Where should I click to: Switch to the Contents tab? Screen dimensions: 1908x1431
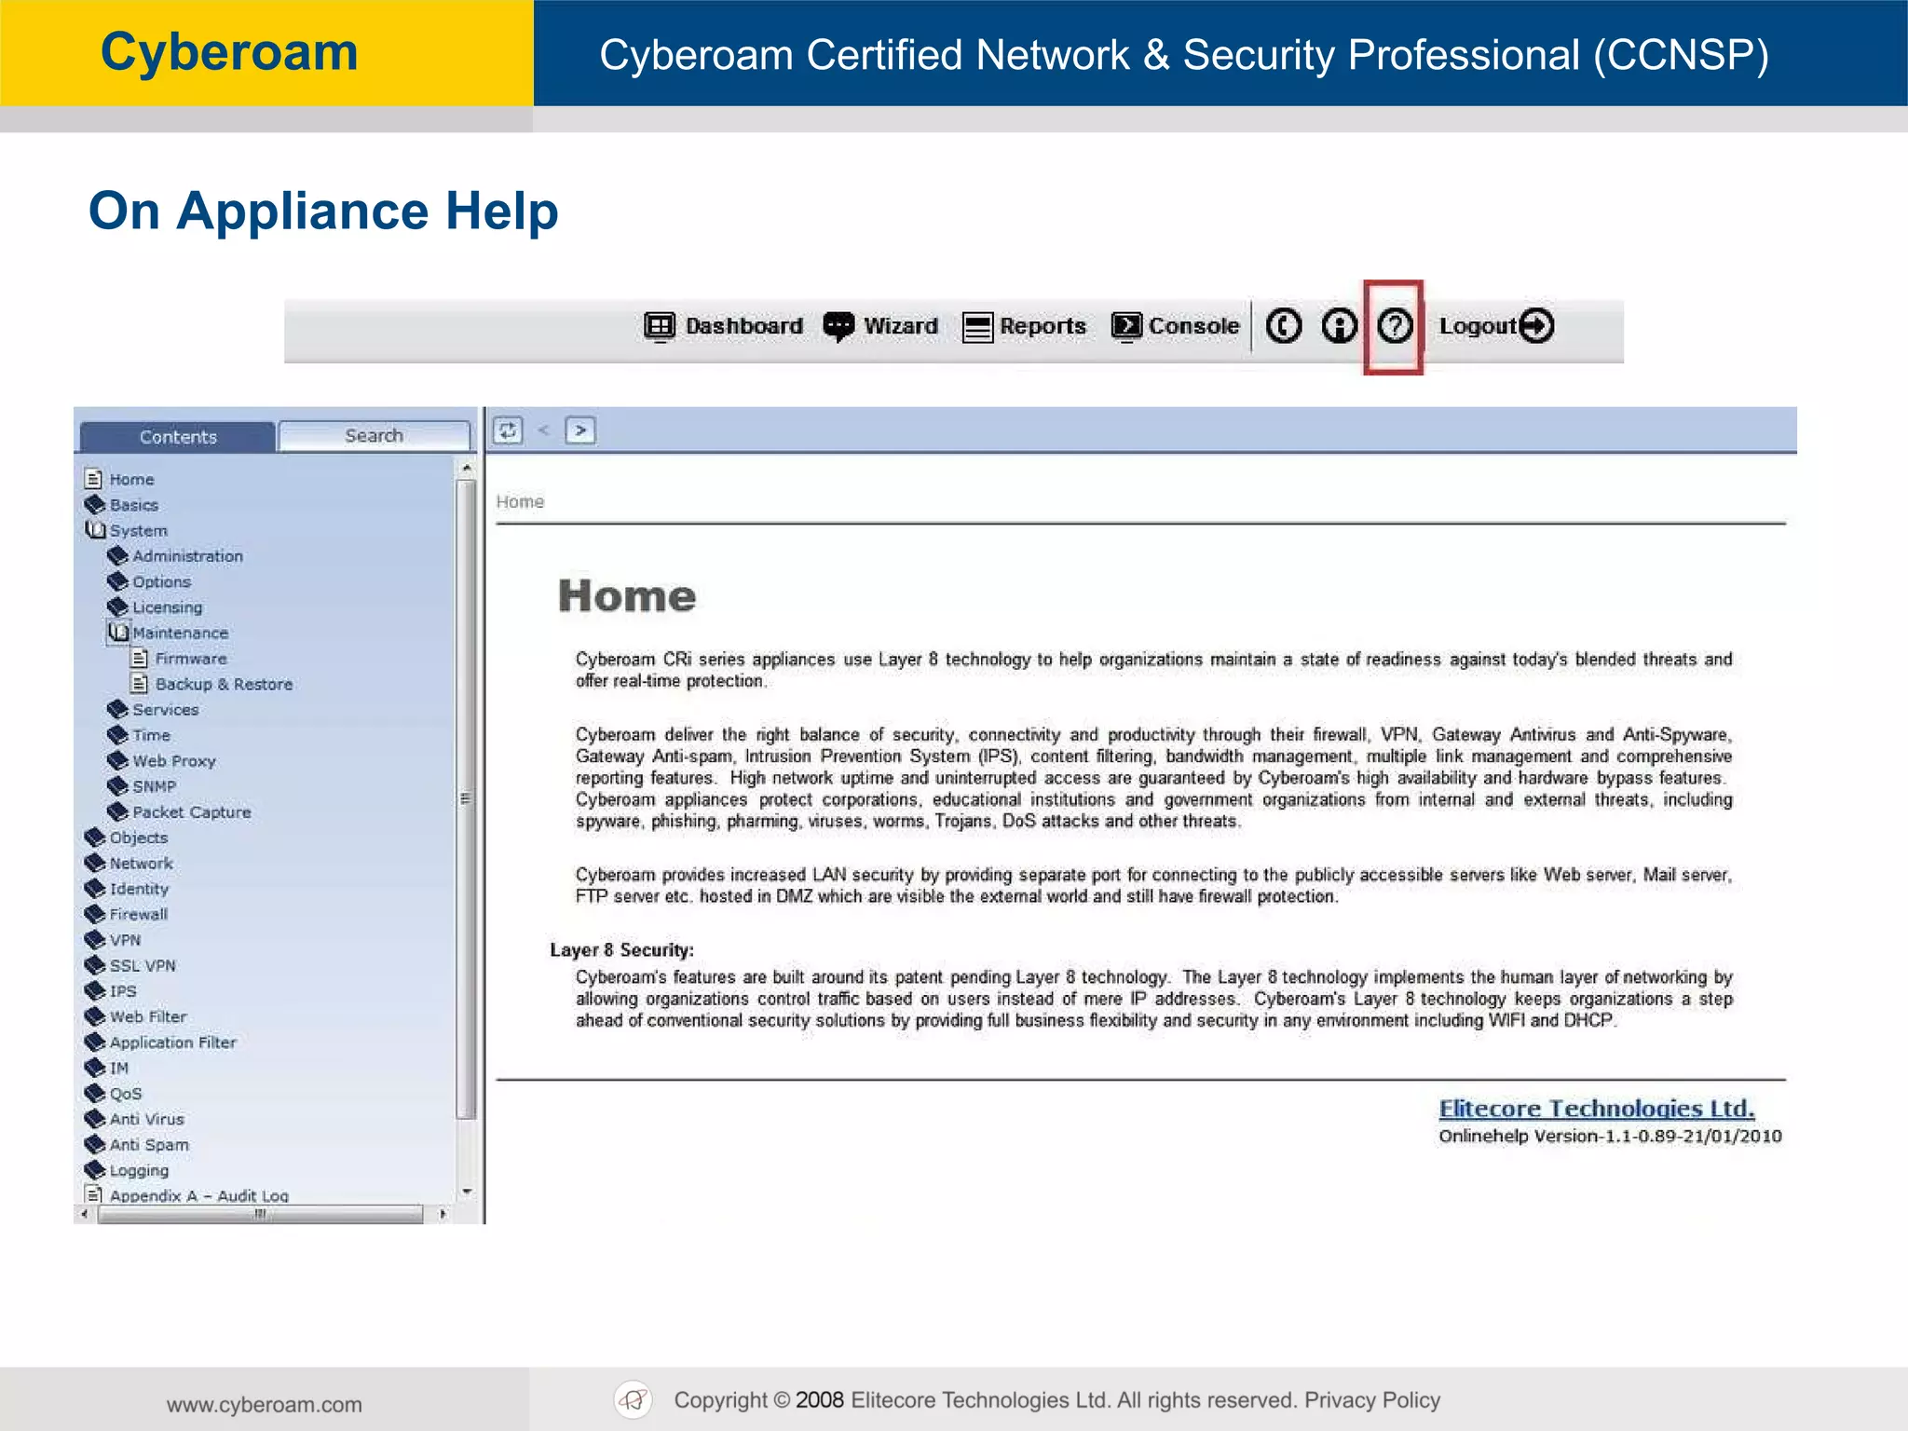[x=178, y=437]
